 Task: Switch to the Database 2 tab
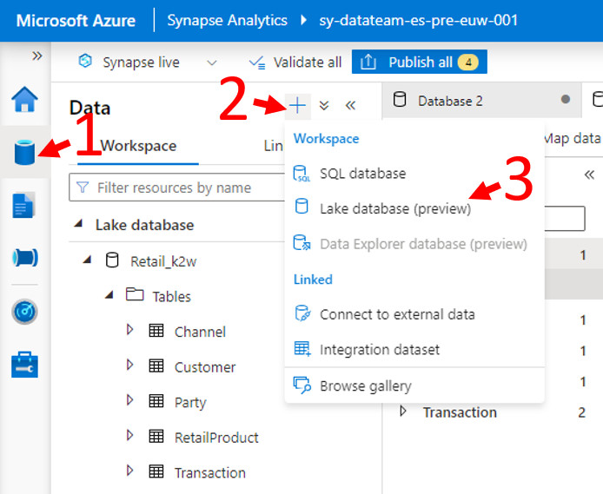click(x=481, y=101)
